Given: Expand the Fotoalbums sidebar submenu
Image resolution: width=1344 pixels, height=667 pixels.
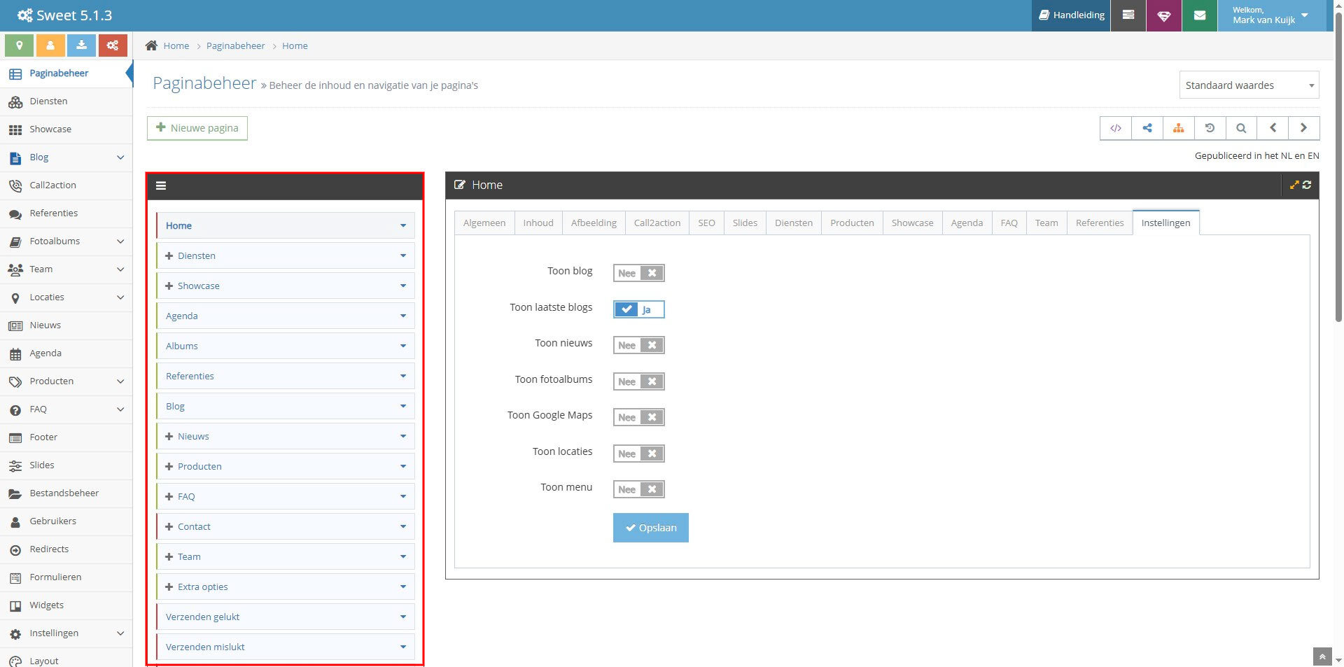Looking at the screenshot, I should (120, 241).
